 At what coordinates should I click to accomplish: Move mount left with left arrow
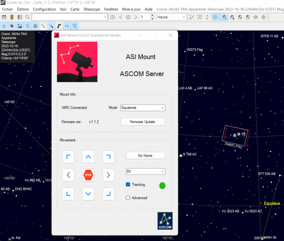[68, 175]
